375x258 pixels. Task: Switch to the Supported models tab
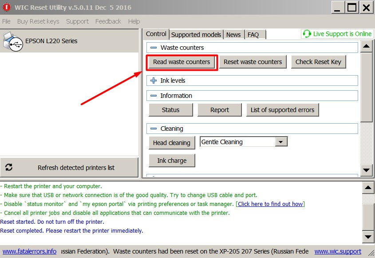[196, 35]
